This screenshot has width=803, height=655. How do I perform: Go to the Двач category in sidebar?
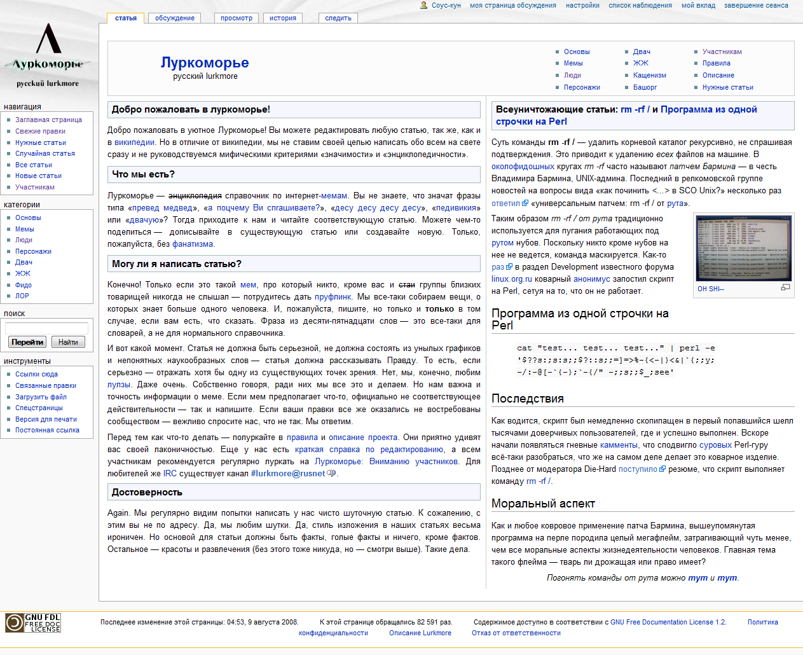(24, 262)
